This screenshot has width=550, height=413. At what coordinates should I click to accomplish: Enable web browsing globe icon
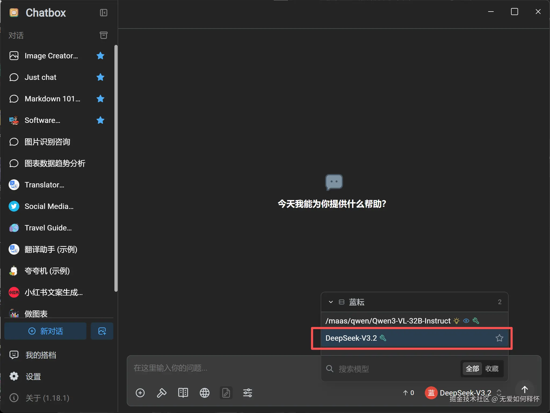tap(205, 393)
